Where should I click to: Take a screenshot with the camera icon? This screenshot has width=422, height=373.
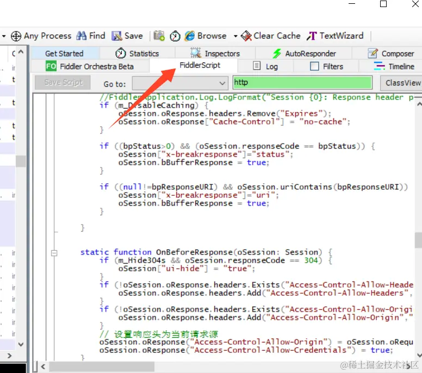coord(159,36)
